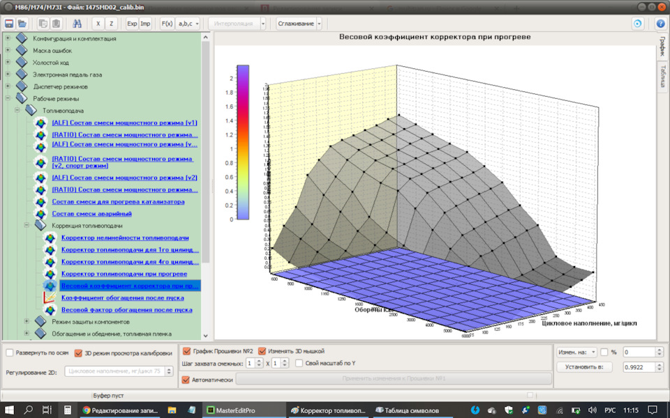Click the 'Сглаживание' smoothing button
This screenshot has height=418, width=670.
pyautogui.click(x=296, y=24)
